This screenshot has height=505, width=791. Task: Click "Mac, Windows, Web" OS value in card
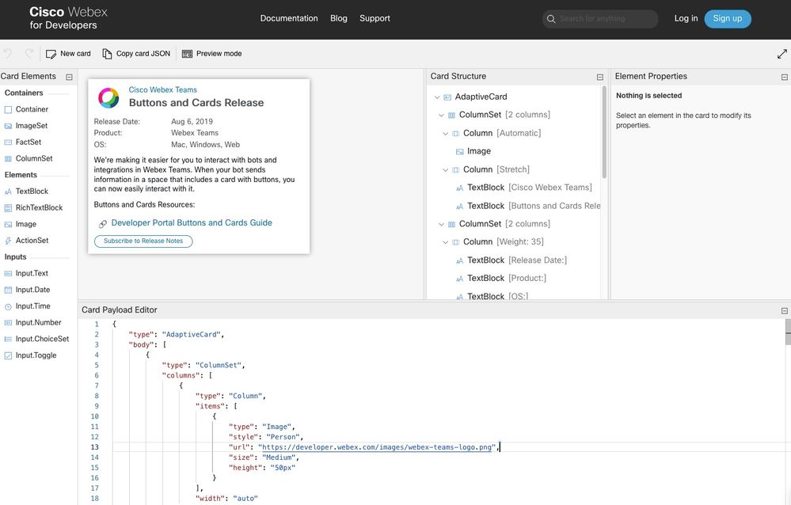pos(205,145)
